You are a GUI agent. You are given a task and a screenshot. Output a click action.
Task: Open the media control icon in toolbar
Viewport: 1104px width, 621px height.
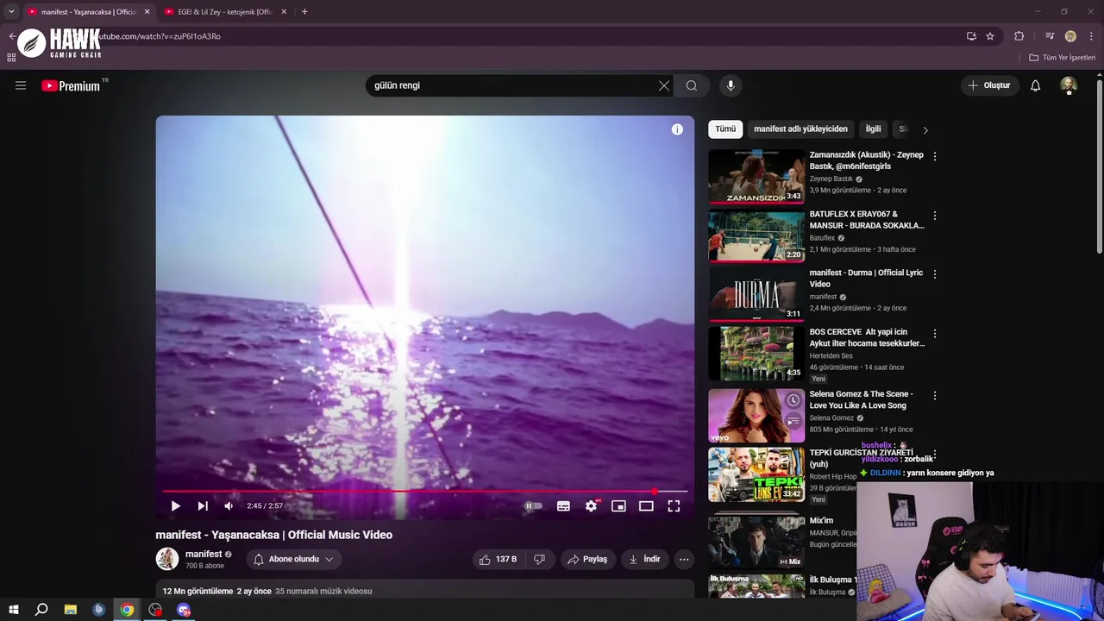[1050, 36]
